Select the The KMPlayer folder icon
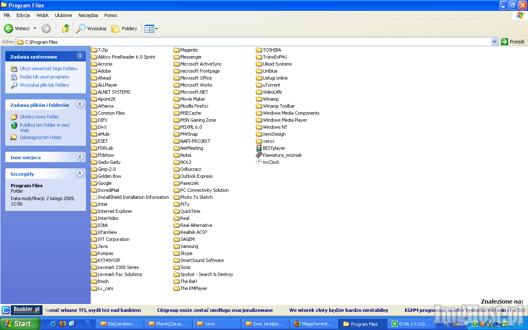The height and width of the screenshot is (330, 528). (x=177, y=288)
